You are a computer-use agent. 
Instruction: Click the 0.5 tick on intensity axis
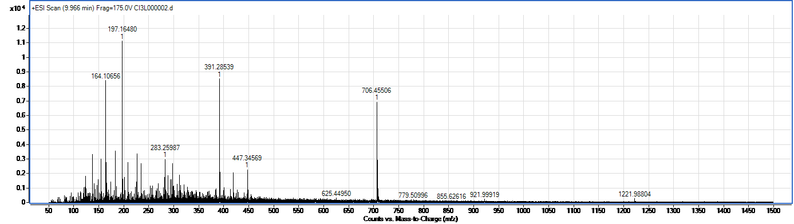21,129
